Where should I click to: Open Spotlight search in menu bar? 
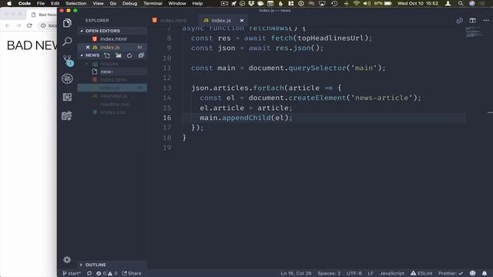pos(461,3)
